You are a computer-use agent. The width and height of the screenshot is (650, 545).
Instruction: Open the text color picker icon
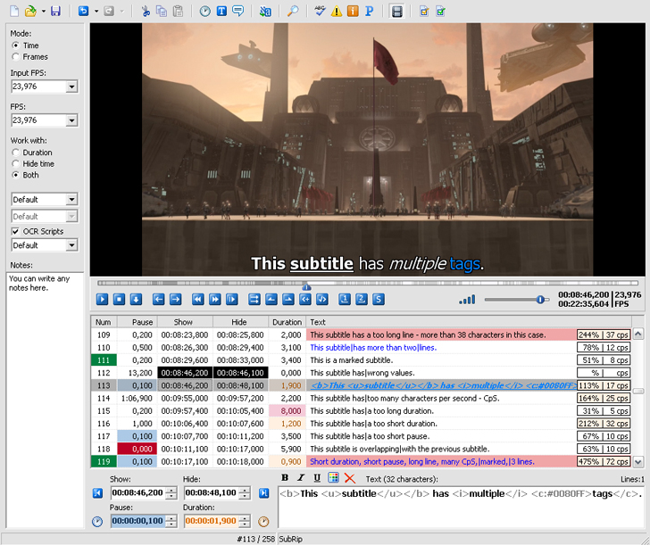[x=333, y=478]
